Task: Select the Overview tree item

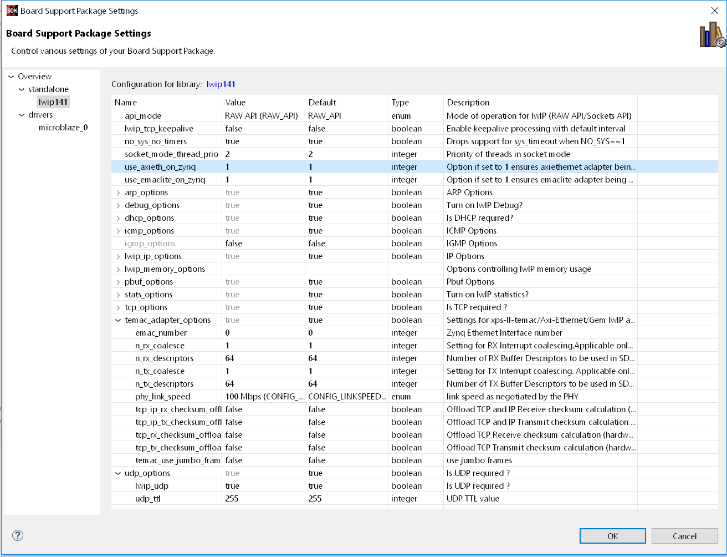Action: tap(34, 77)
